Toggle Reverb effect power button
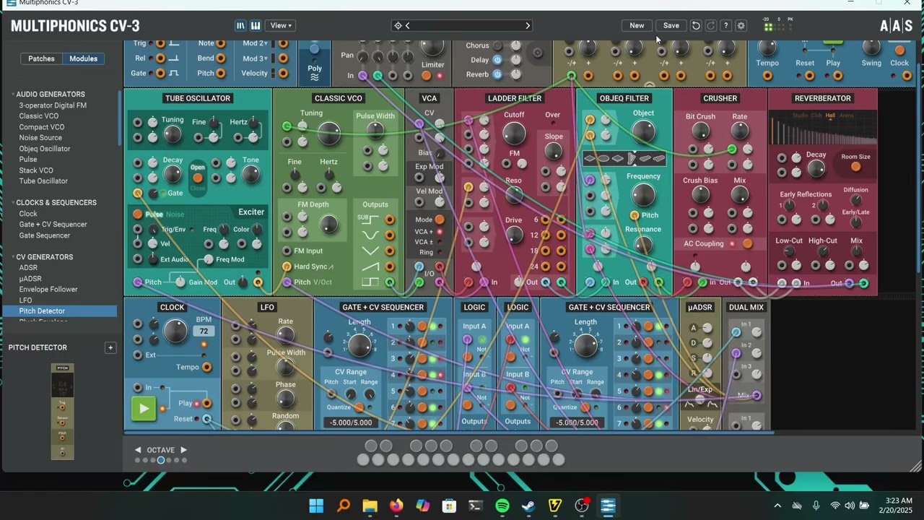 (x=497, y=74)
